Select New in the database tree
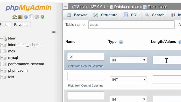The image size is (181, 102). point(12,39)
